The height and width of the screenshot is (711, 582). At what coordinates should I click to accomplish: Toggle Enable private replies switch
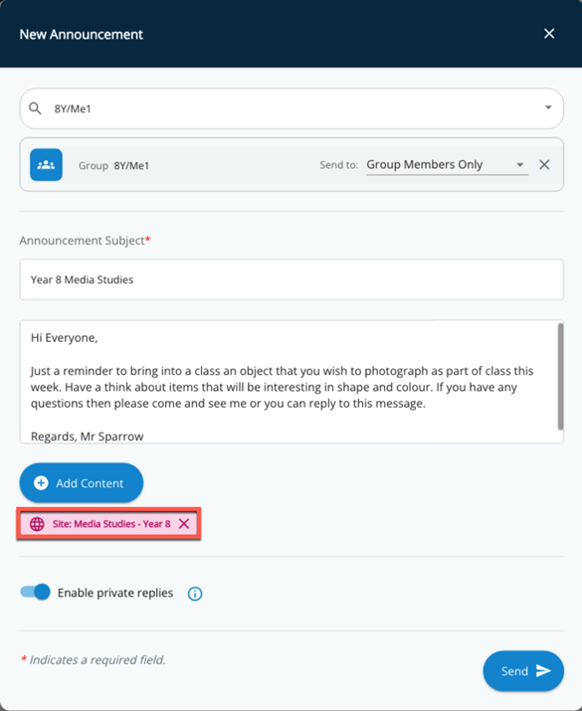(x=35, y=592)
